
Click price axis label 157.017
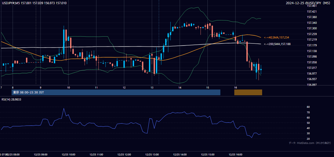pos(312,68)
